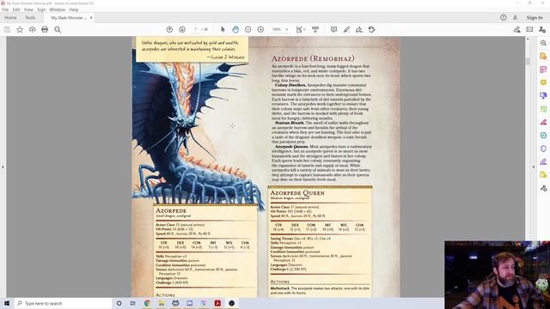Viewport: 550px width, 309px height.
Task: Switch to Adobe Reader taskbar icon
Action: tap(217, 303)
